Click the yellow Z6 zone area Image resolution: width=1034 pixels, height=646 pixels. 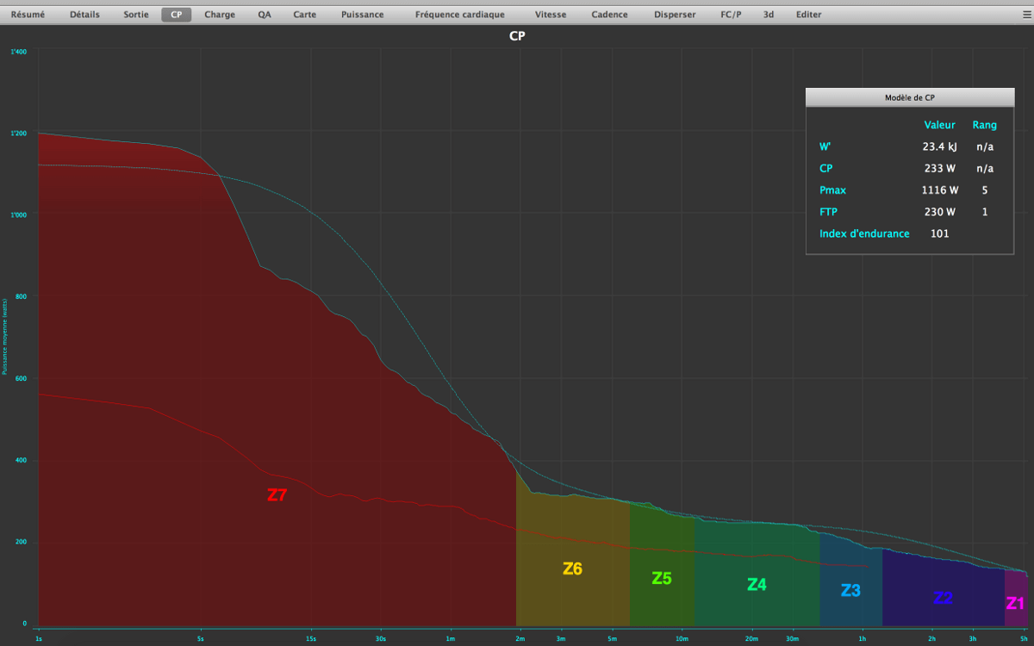(x=572, y=568)
